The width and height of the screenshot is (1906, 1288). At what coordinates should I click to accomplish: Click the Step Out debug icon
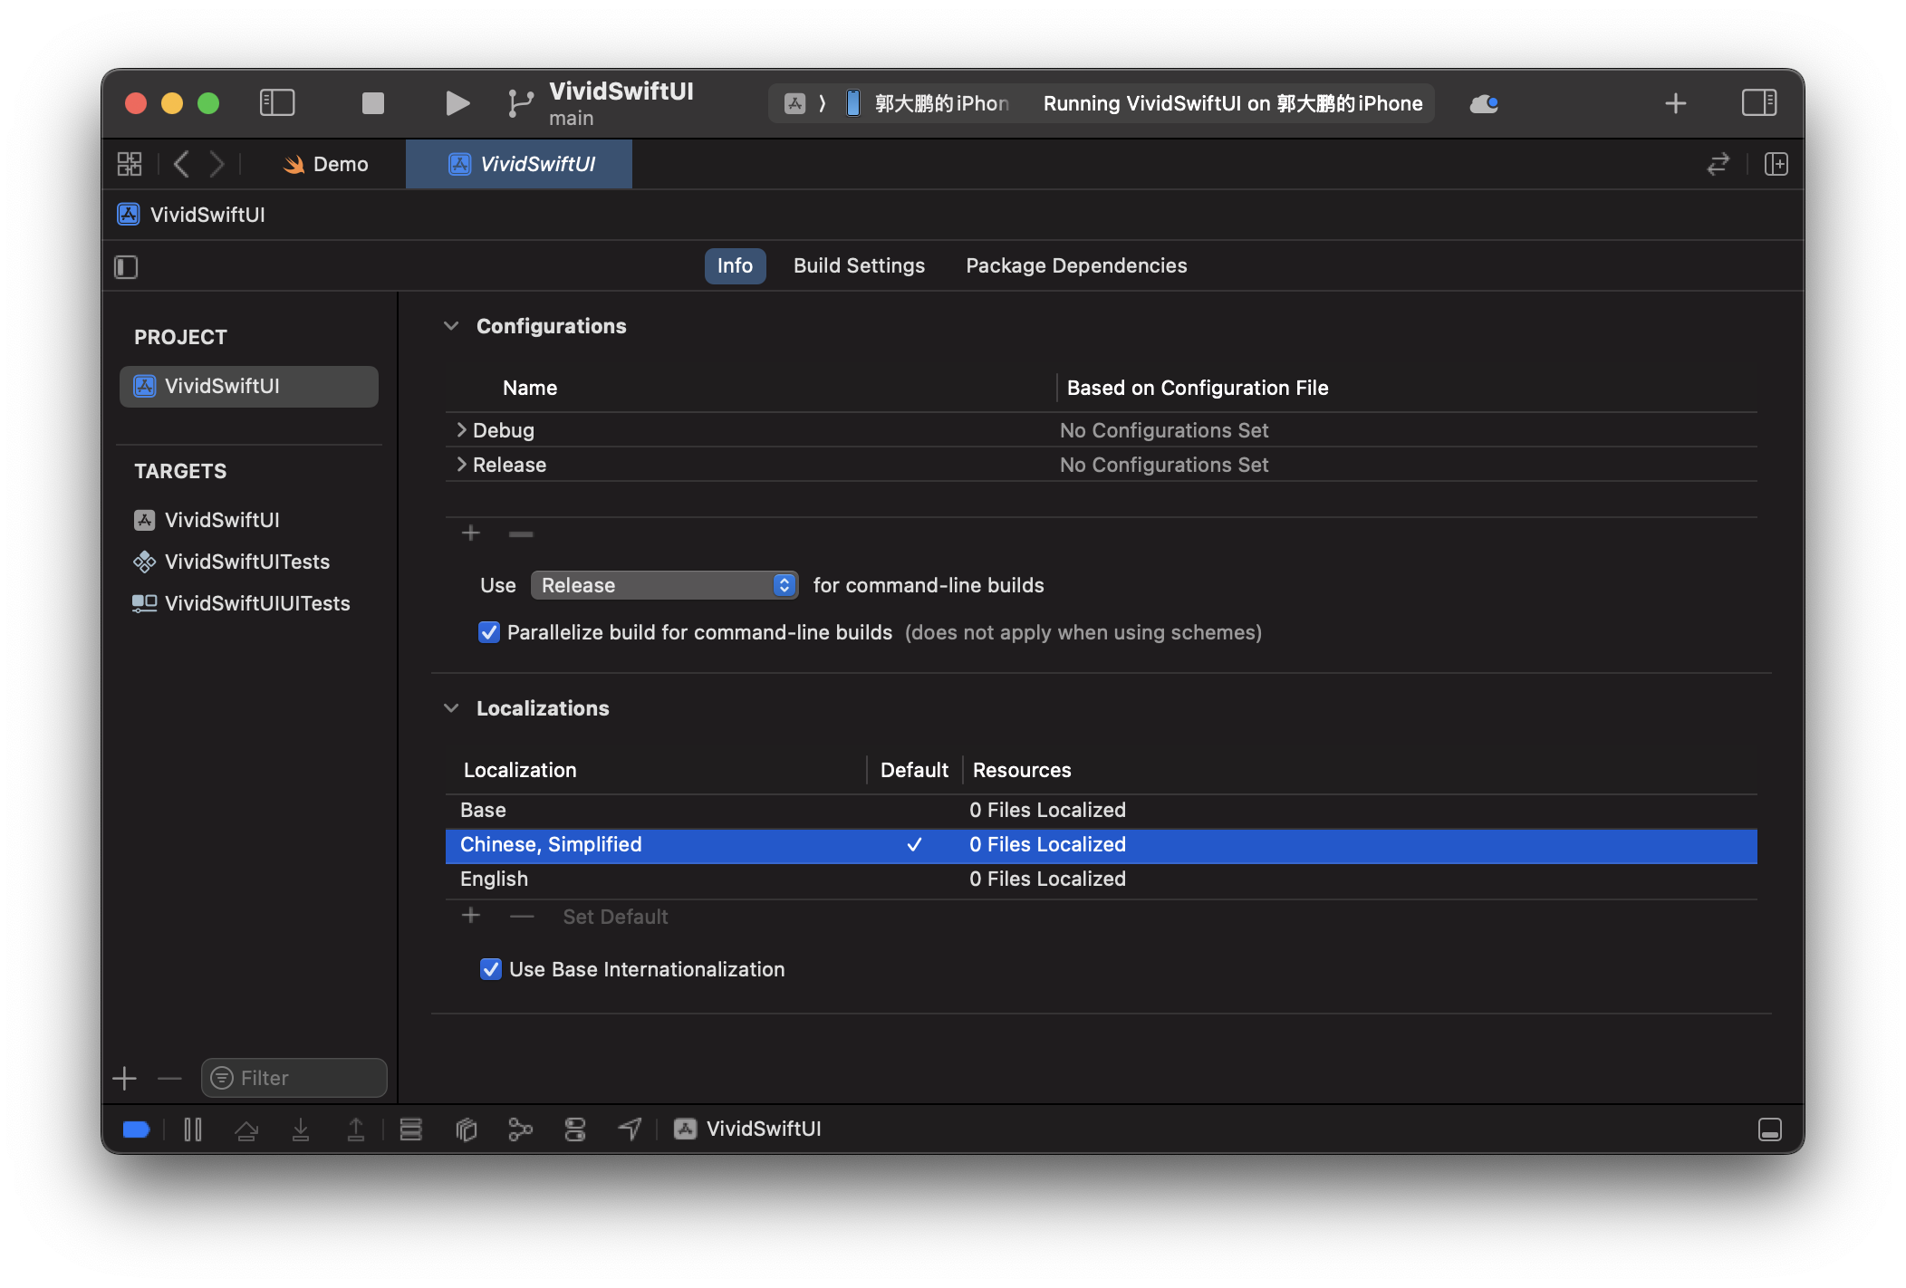[356, 1129]
